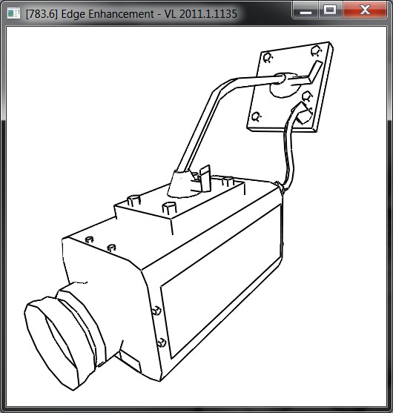Screen dimensions: 393x413
Task: Click the top-left screw on the wall plate
Action: click(x=268, y=58)
